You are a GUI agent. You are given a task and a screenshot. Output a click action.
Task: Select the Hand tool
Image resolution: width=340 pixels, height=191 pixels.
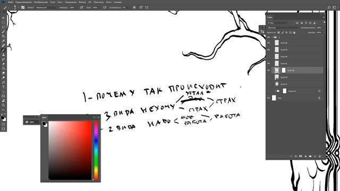pos(3,100)
